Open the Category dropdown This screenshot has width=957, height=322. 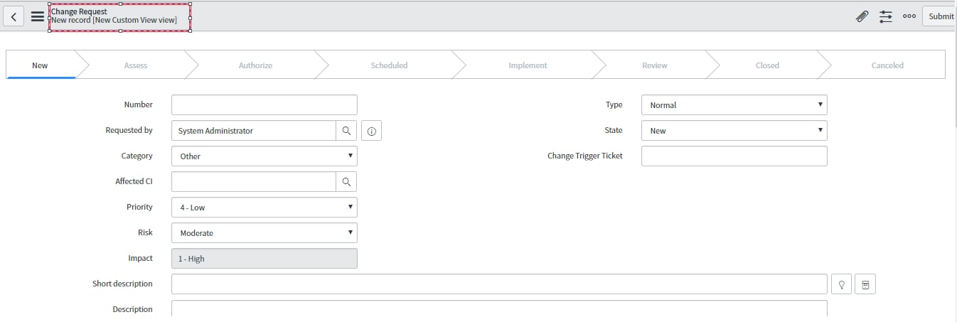[264, 156]
